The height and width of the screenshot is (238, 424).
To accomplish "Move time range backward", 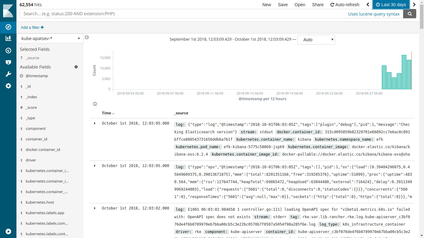I will click(368, 5).
